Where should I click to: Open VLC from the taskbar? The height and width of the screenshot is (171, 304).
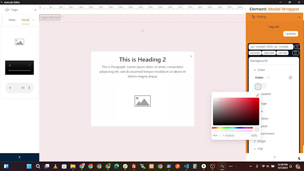55,166
